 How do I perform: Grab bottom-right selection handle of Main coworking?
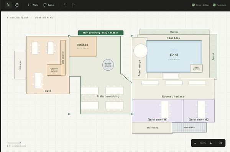[x=132, y=114]
